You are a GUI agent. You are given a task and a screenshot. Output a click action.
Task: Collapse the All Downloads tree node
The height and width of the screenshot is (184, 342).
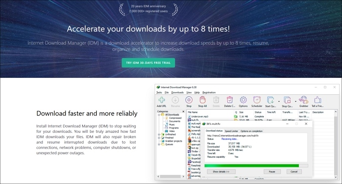pos(159,114)
